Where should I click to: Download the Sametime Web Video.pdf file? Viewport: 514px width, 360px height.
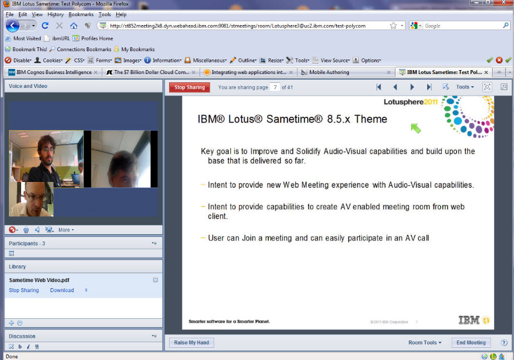pos(61,290)
